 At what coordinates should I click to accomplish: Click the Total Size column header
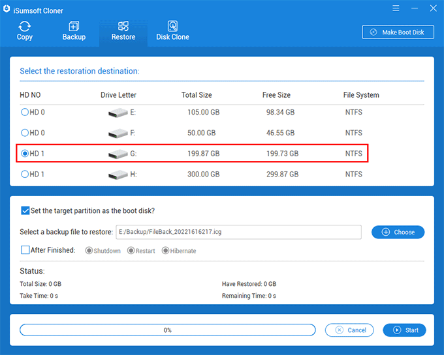[197, 95]
